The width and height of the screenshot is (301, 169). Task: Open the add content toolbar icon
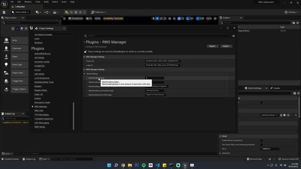[x=38, y=12]
